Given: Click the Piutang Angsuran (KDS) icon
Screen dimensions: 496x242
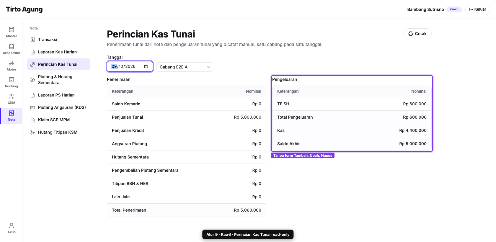Looking at the screenshot, I should coord(33,107).
